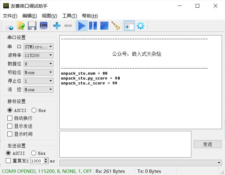225x175 pixels.
Task: Close the 友善串口调试助手 window
Action: (216, 6)
